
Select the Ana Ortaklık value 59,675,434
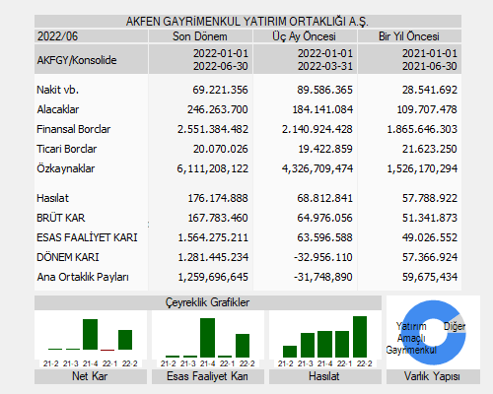coord(430,277)
